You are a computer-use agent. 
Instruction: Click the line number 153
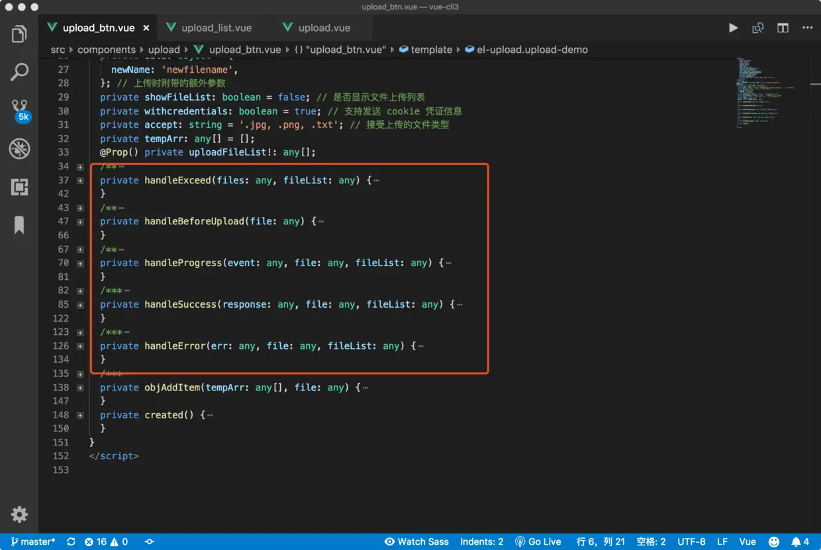click(x=60, y=470)
